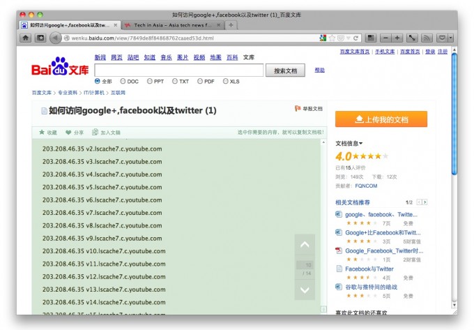Open the 视频 navigation link
Image resolution: width=474 pixels, height=330 pixels.
[x=199, y=57]
